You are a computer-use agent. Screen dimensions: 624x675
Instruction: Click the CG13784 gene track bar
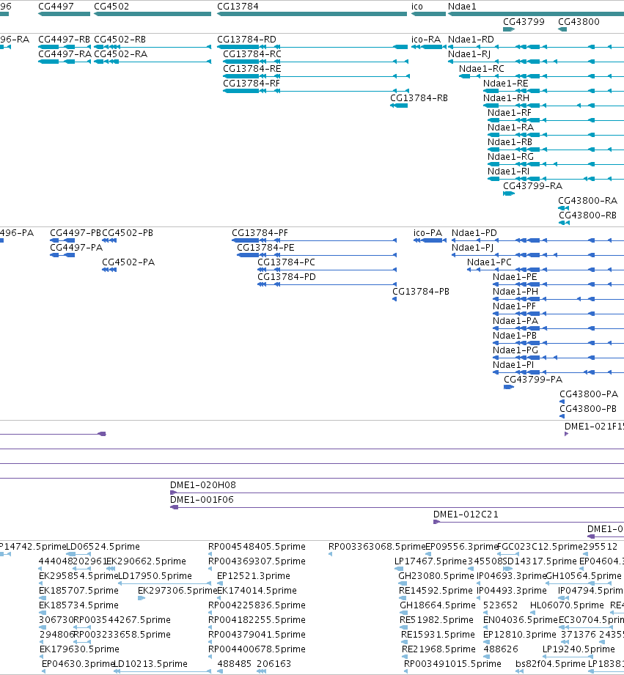[312, 14]
